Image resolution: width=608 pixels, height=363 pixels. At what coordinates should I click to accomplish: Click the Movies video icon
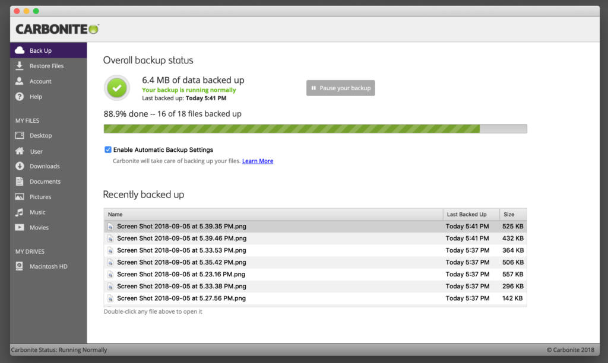[x=20, y=227]
